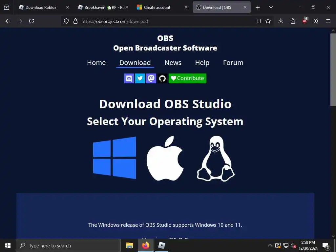This screenshot has width=336, height=252.
Task: Select the Linux penguin logo
Action: [x=216, y=158]
